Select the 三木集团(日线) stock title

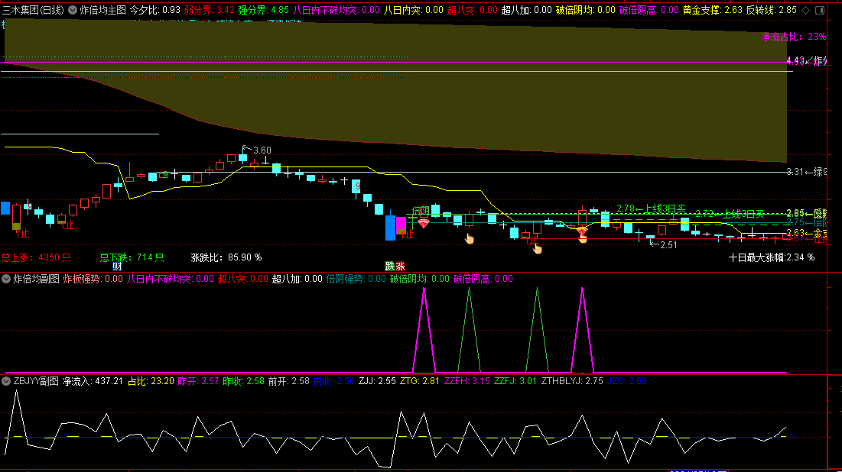[33, 11]
